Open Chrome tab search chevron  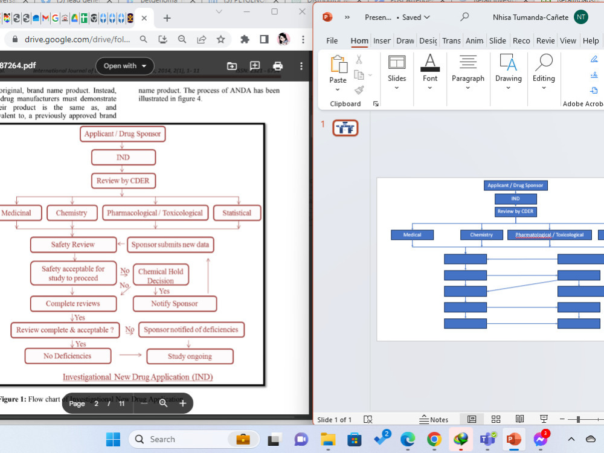click(219, 11)
